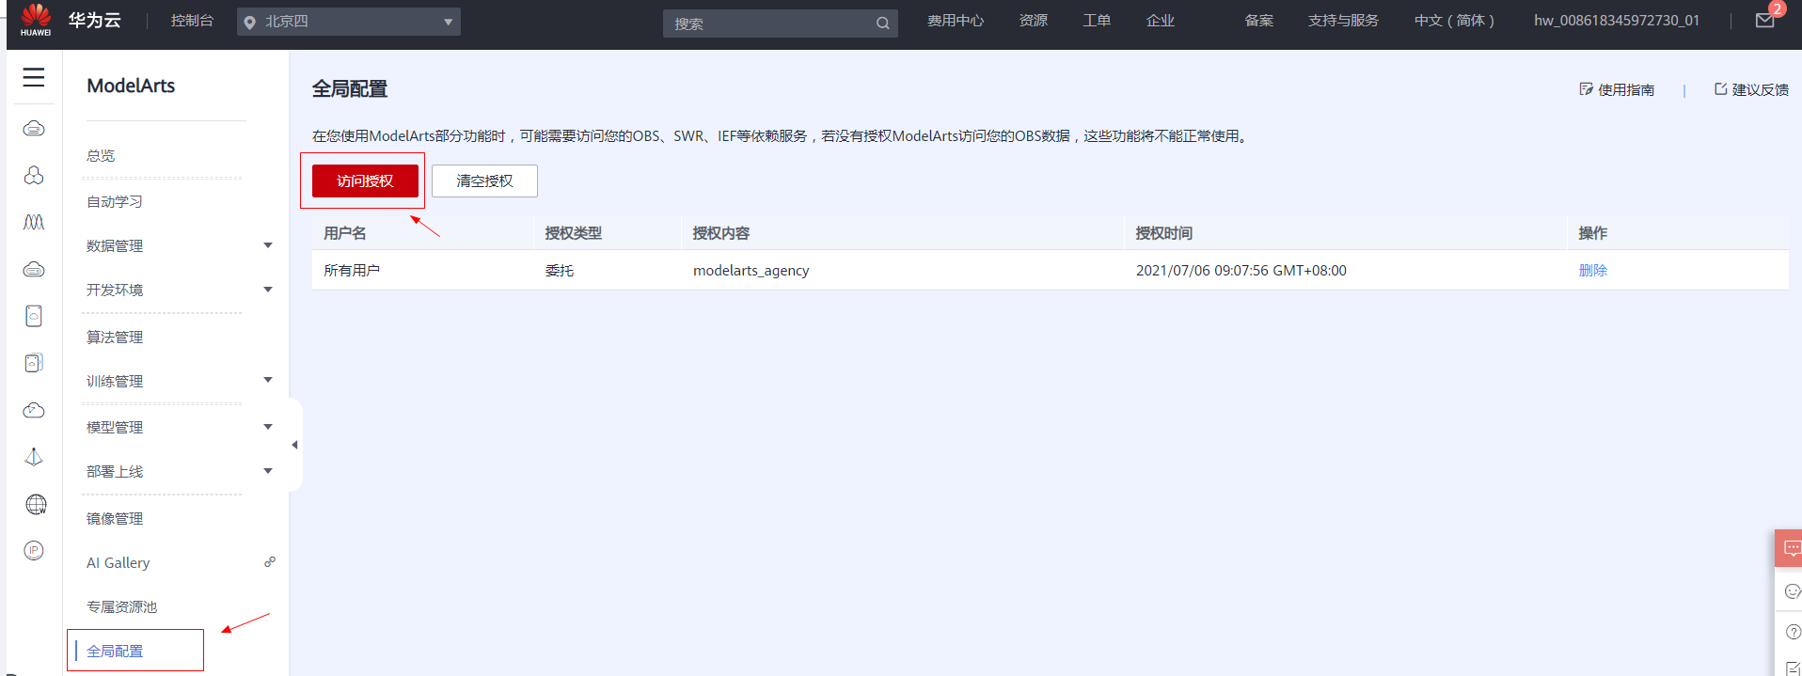Click the red 访问授权 button
Screen dimensions: 1802x676
coord(365,181)
